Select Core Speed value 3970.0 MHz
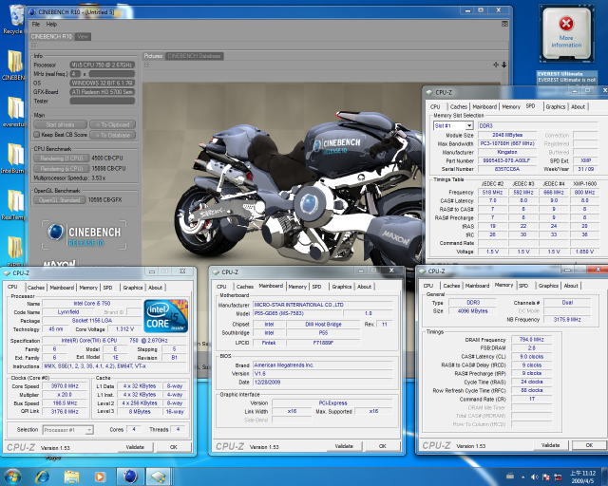 pos(65,386)
